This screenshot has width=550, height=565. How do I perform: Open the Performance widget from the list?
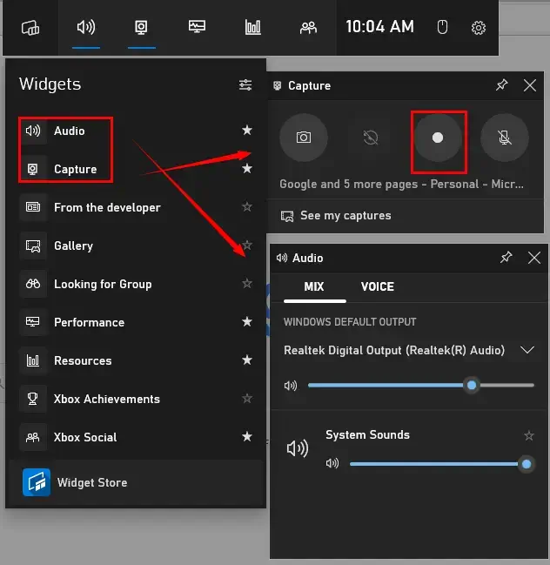(136, 322)
